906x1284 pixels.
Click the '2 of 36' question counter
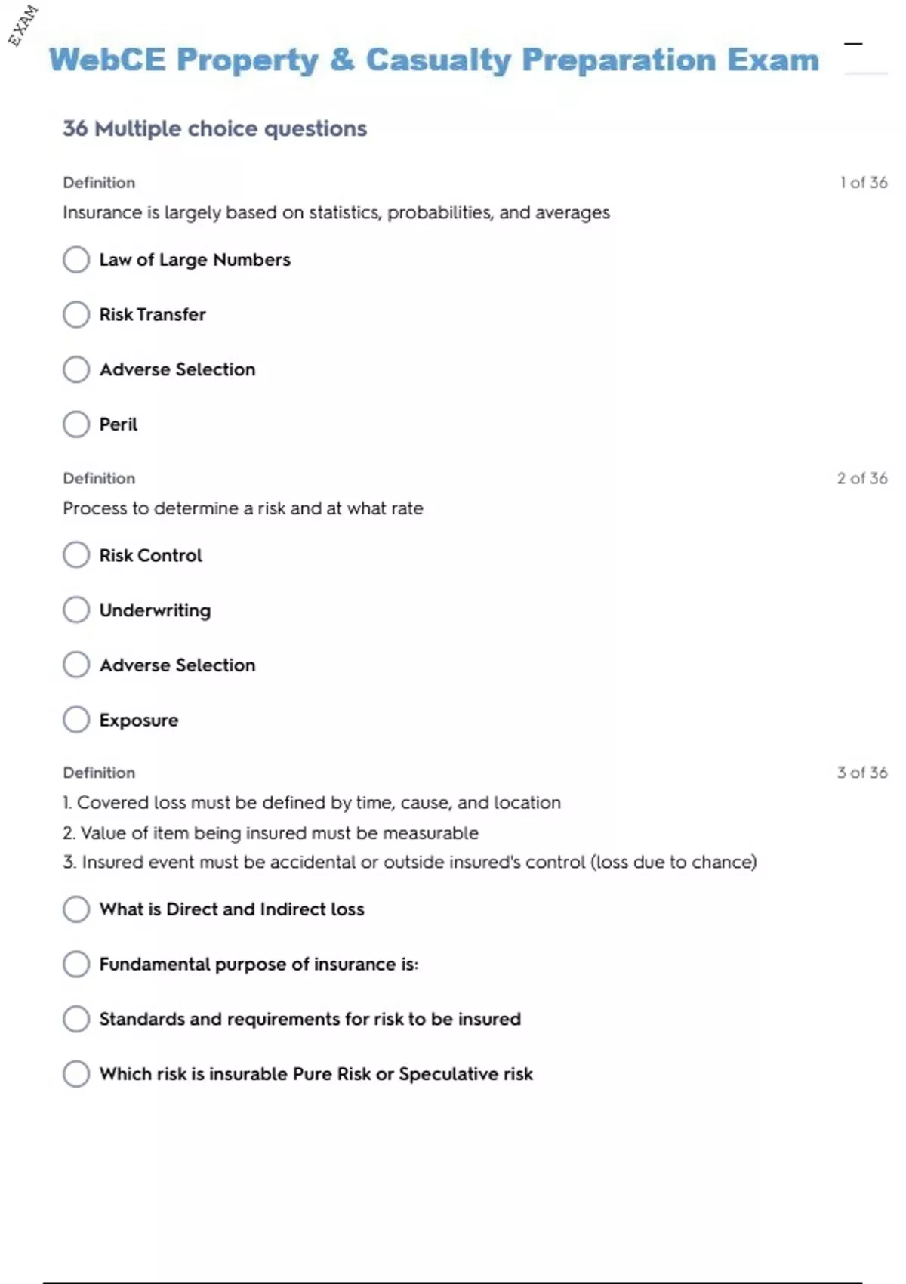point(862,478)
